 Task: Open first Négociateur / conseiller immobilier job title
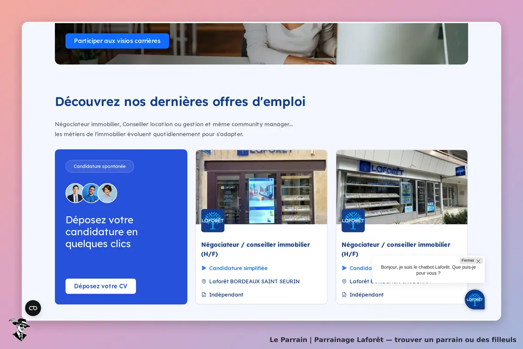256,249
